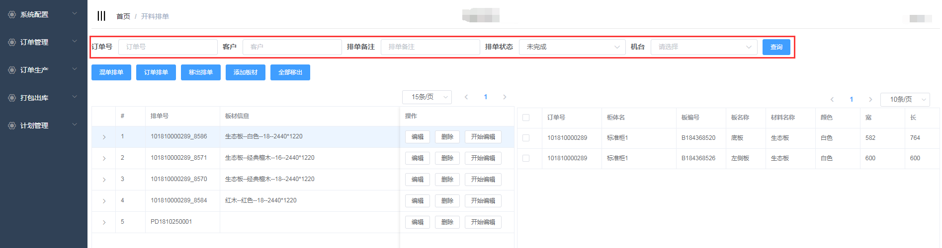
Task: Click the blue 查询 search button
Action: point(776,47)
